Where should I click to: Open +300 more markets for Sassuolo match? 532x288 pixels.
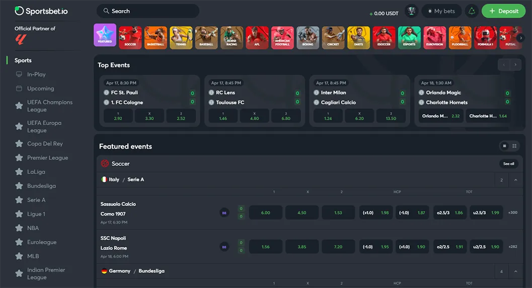[x=513, y=213]
